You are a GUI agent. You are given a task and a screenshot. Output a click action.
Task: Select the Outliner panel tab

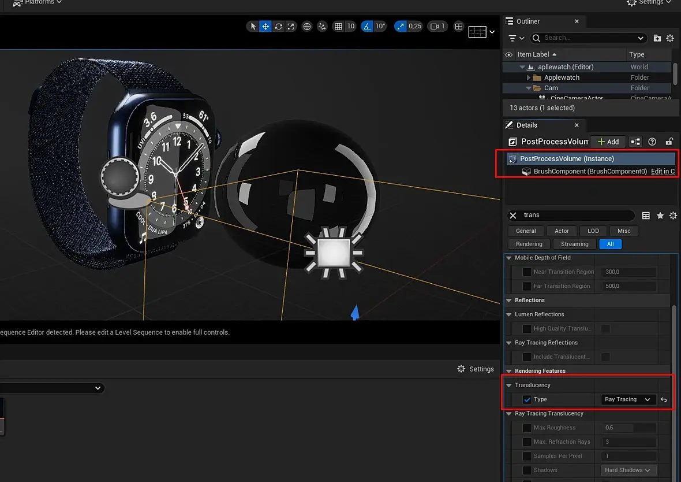pos(527,21)
